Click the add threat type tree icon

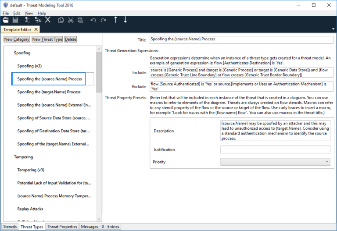point(38,20)
